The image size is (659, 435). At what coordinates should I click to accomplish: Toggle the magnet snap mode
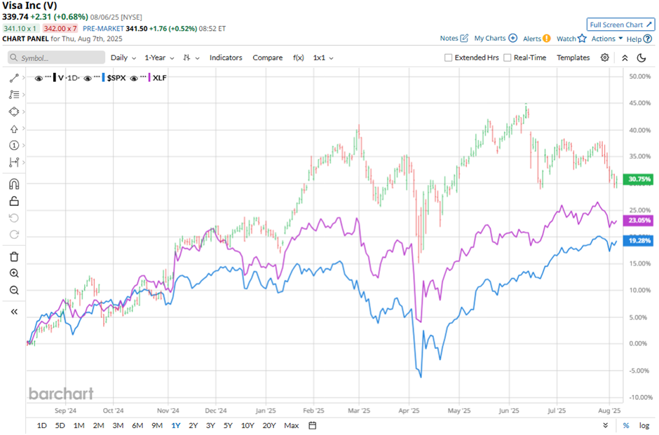[x=14, y=184]
